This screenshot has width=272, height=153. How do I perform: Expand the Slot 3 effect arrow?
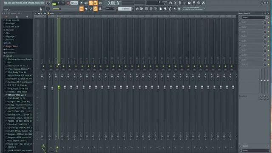pos(240,32)
